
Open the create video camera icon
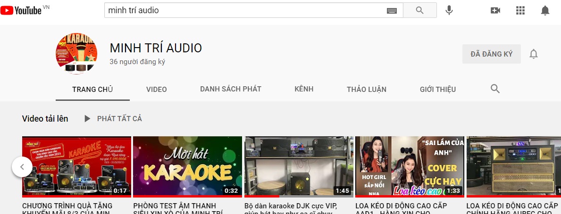point(495,10)
